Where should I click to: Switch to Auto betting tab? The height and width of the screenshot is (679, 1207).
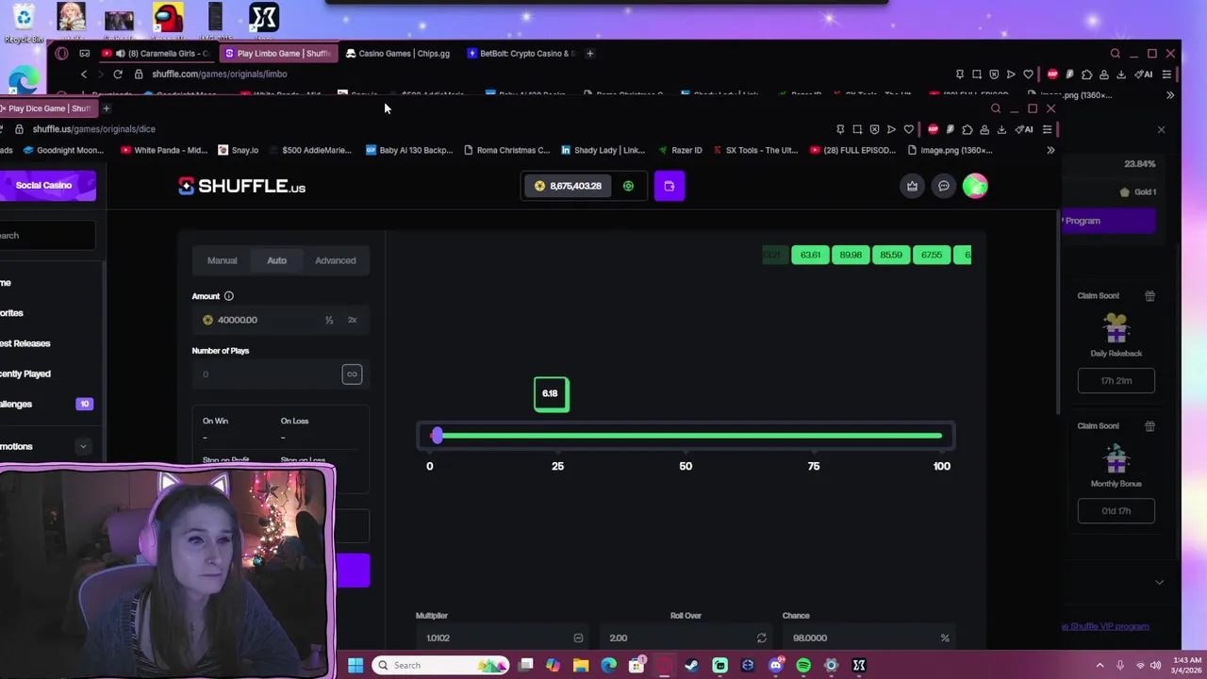coord(276,260)
